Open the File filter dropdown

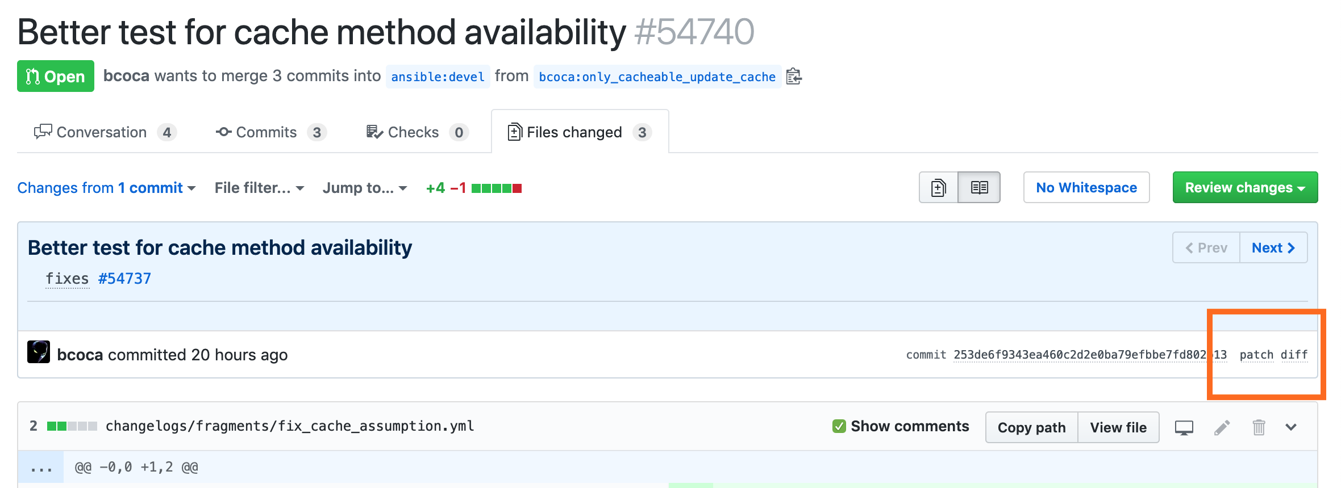257,187
